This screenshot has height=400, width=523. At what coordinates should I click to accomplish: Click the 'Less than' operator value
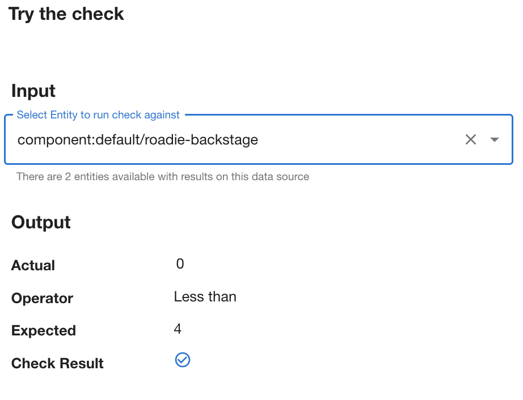pyautogui.click(x=205, y=297)
